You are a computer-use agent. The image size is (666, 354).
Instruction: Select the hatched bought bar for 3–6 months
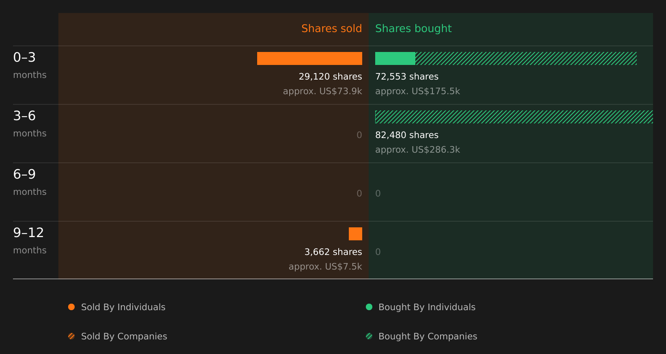click(x=514, y=117)
